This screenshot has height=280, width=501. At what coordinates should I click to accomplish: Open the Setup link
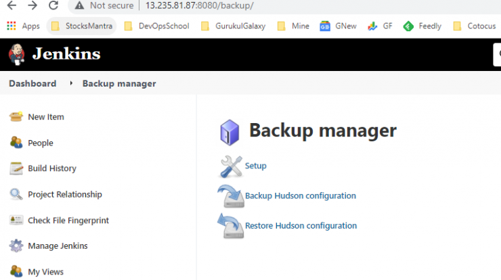click(256, 166)
